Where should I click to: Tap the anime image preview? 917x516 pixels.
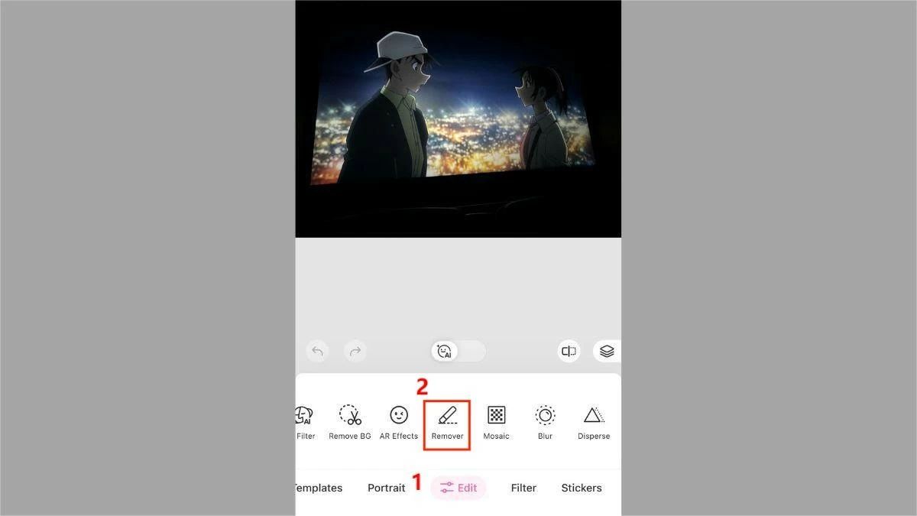point(457,118)
